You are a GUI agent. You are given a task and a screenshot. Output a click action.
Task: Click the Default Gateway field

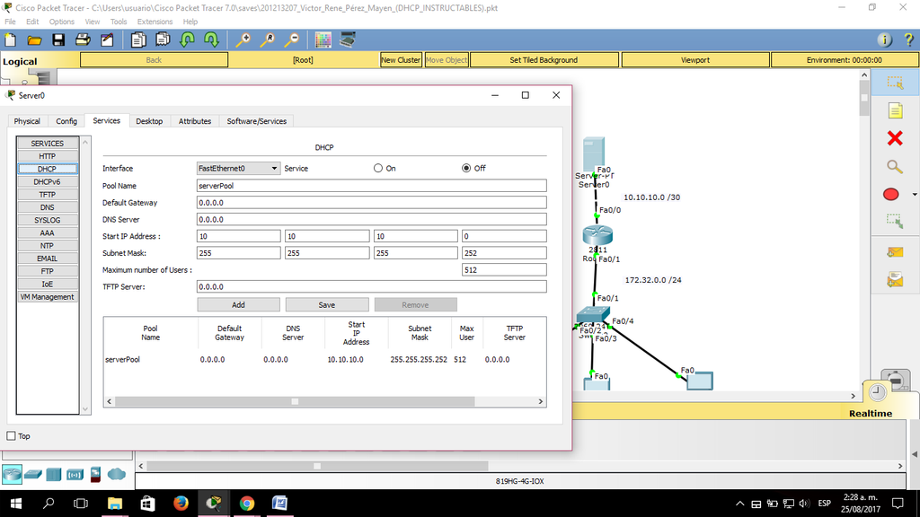point(371,203)
